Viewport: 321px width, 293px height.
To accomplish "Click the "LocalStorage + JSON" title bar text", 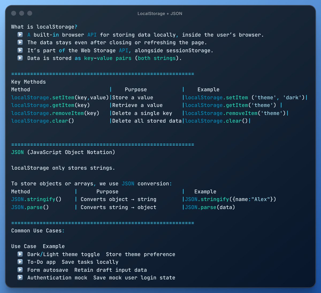I will point(160,13).
